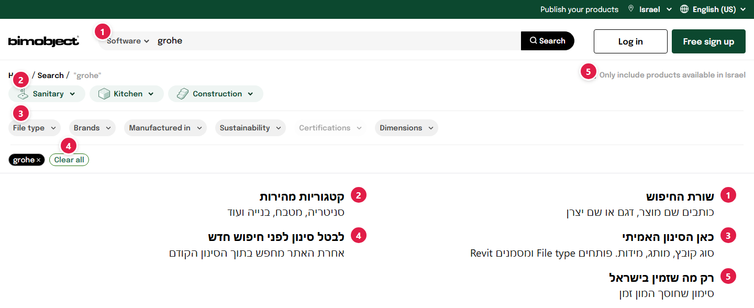This screenshot has width=754, height=308.
Task: Click the "grohe" breadcrumb text
Action: (87, 75)
